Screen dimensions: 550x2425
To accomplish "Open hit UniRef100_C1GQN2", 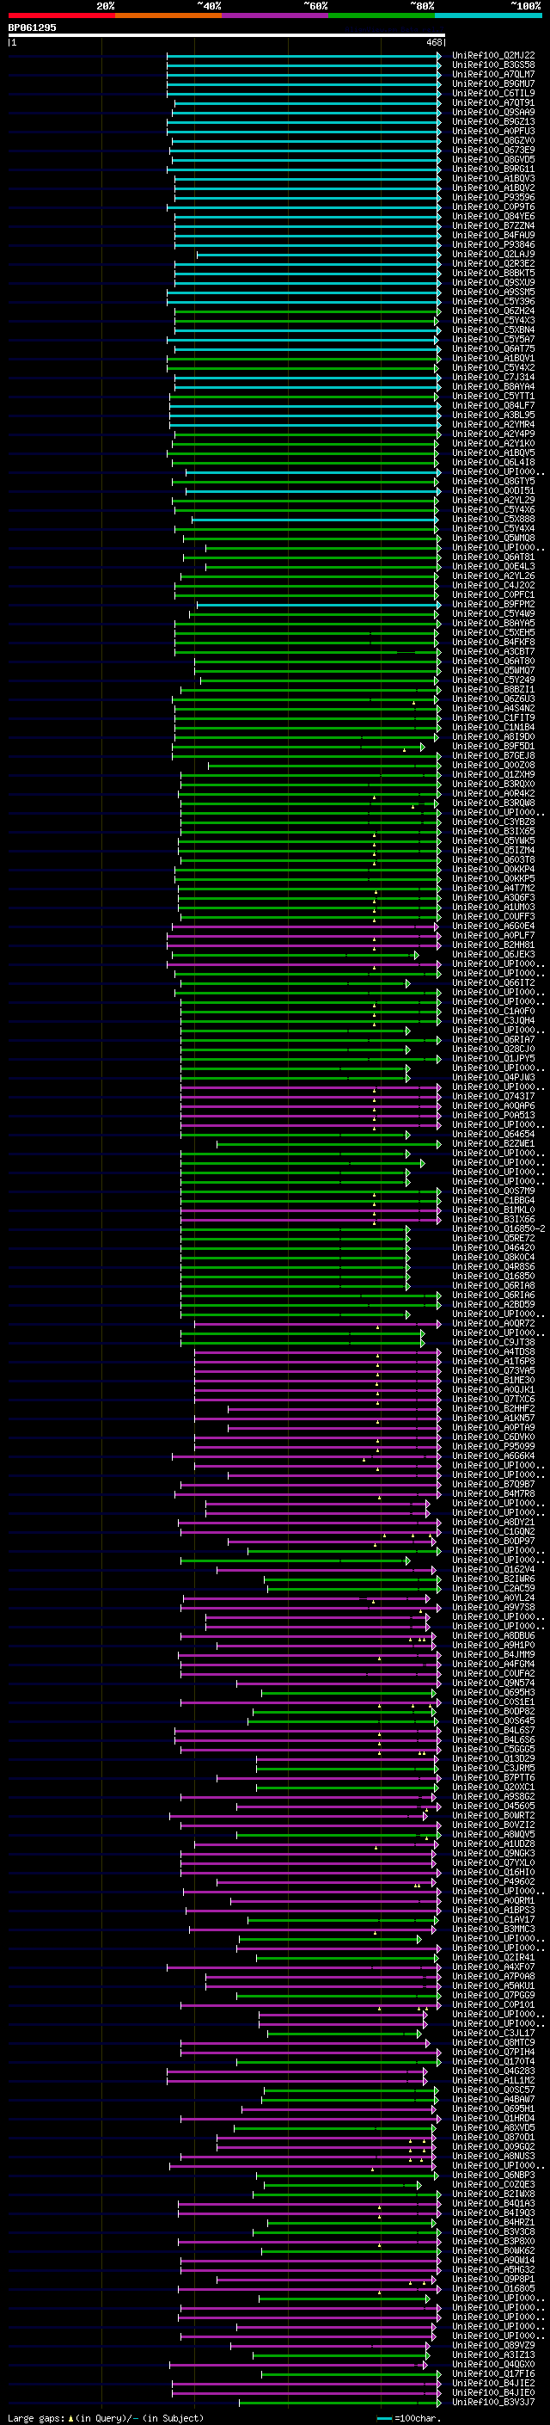I will click(492, 1531).
